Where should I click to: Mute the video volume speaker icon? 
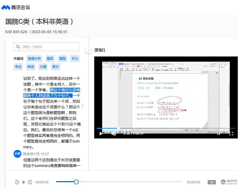coord(114,133)
